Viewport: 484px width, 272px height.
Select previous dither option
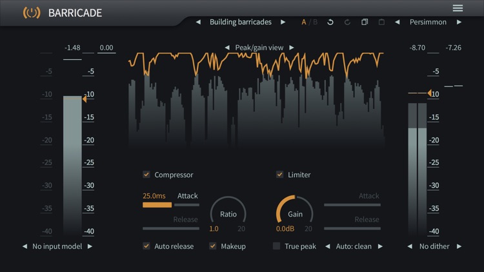click(410, 246)
